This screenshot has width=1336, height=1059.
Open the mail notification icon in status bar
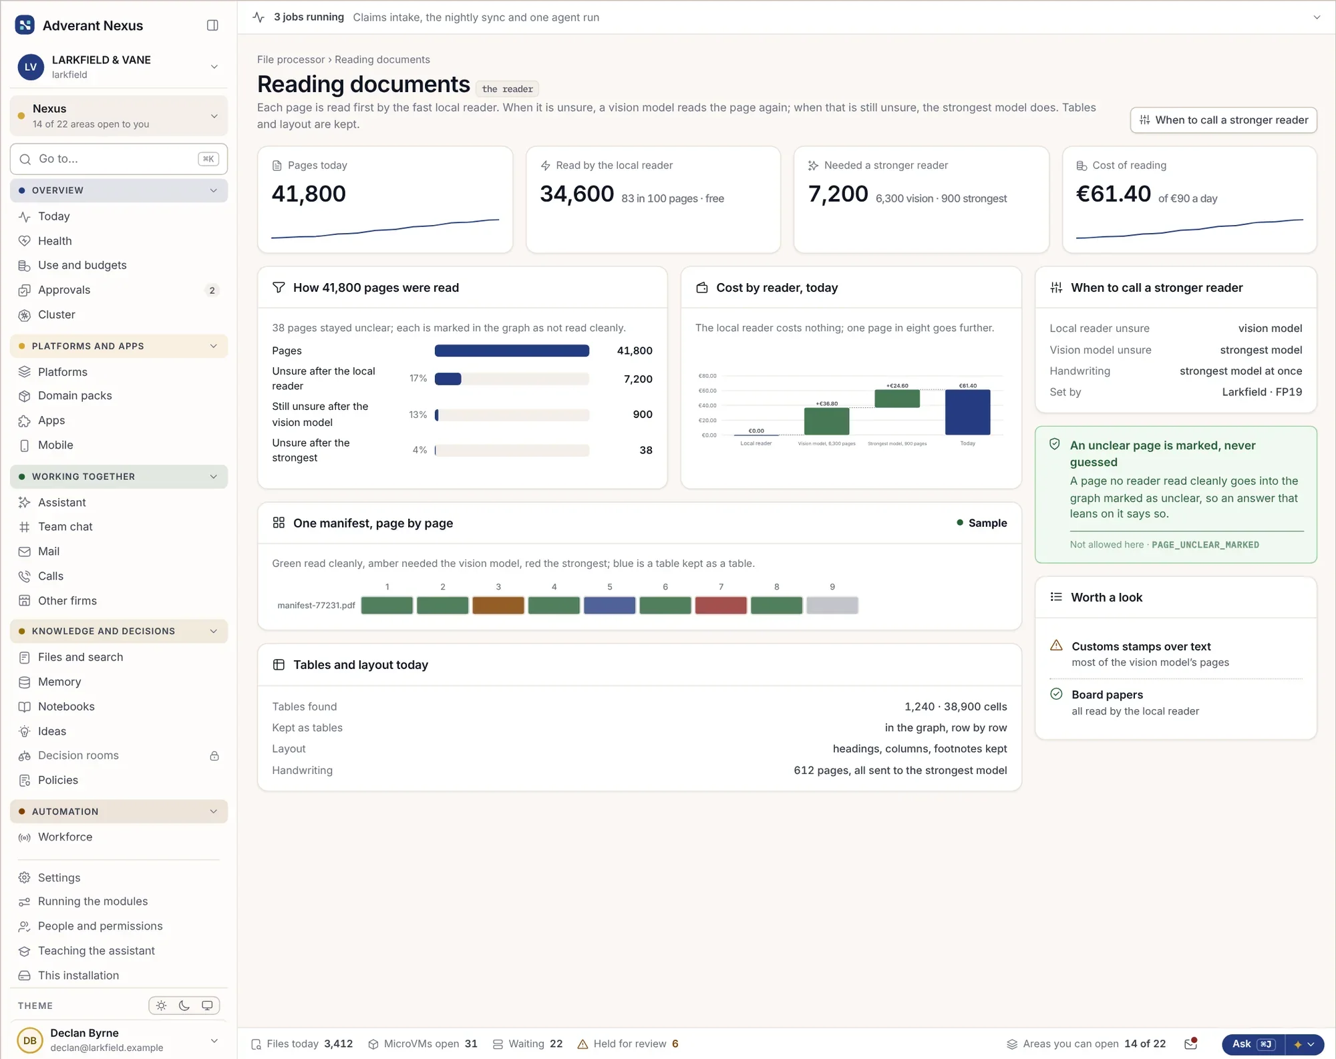pyautogui.click(x=1190, y=1043)
